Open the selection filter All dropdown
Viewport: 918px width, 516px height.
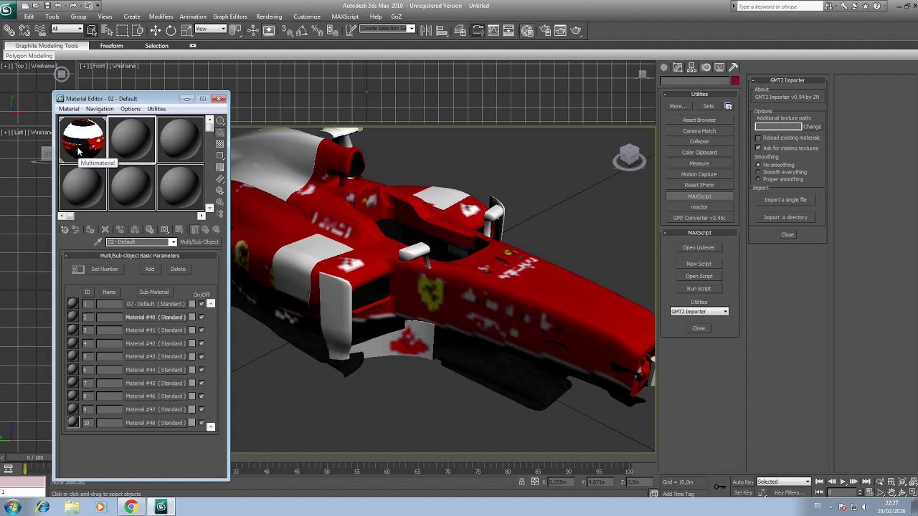(x=67, y=29)
